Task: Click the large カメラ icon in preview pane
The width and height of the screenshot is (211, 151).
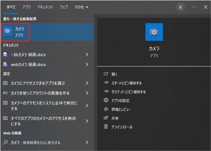Action: (x=154, y=32)
